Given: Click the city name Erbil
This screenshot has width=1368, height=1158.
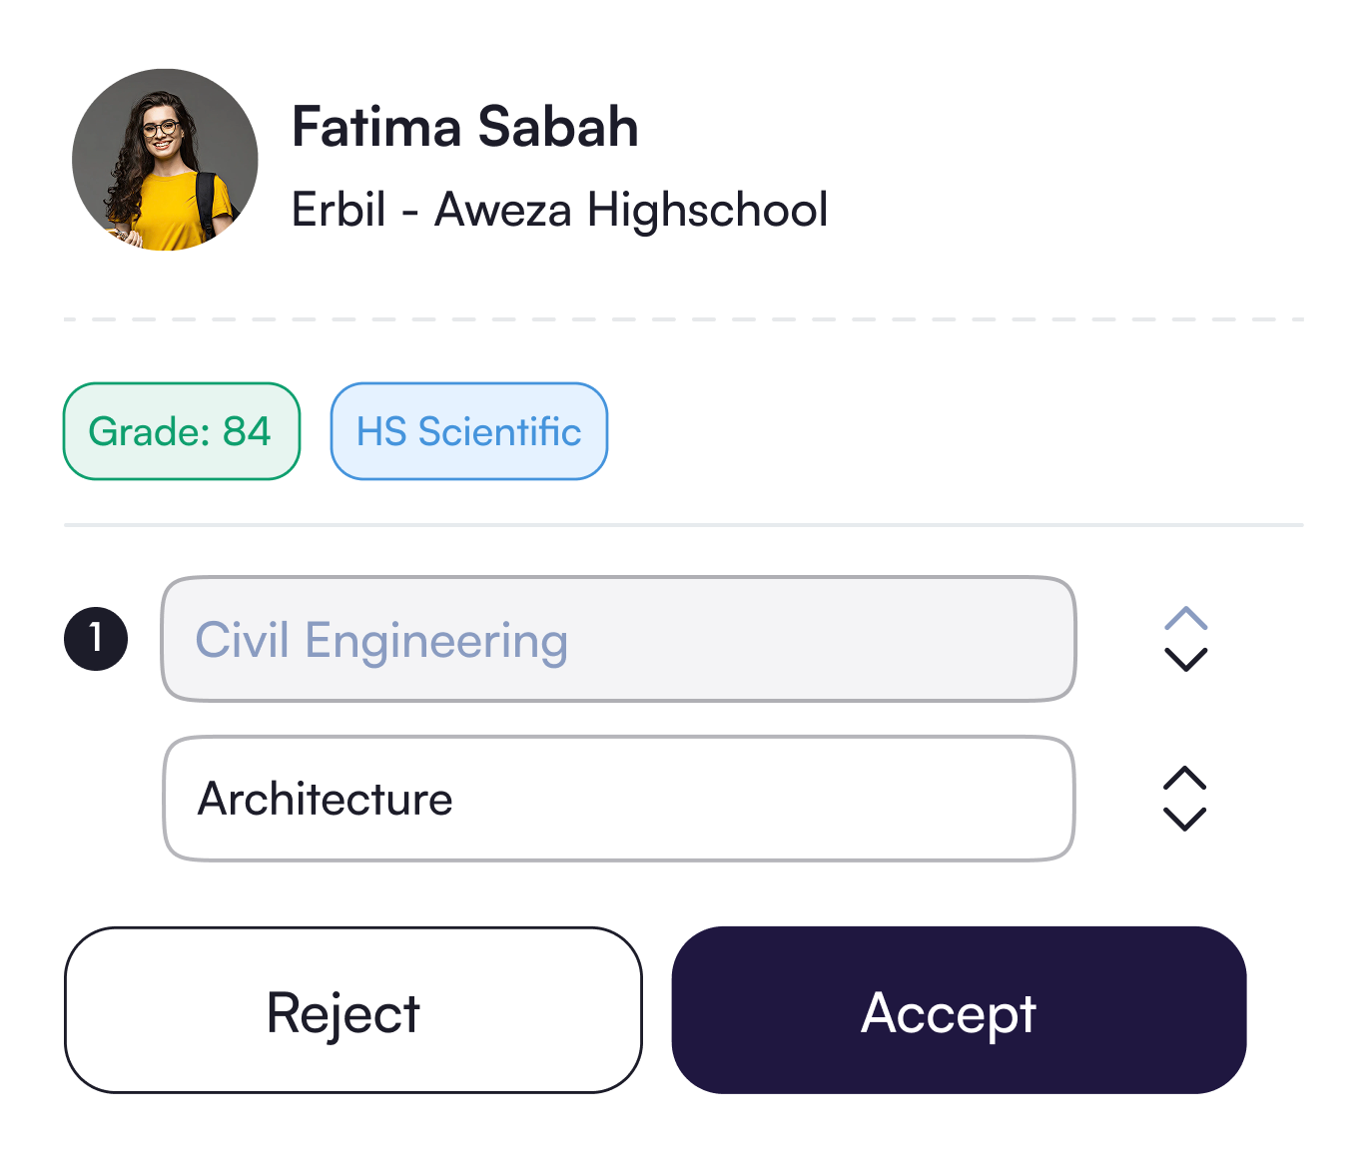Looking at the screenshot, I should (x=339, y=210).
